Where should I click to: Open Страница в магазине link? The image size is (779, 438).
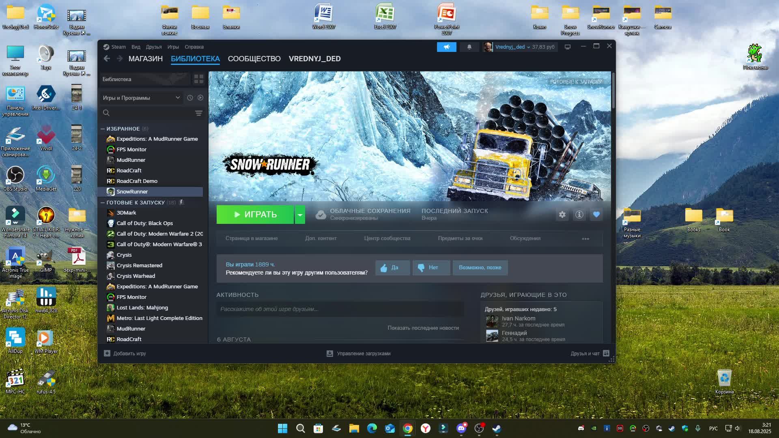pyautogui.click(x=251, y=238)
